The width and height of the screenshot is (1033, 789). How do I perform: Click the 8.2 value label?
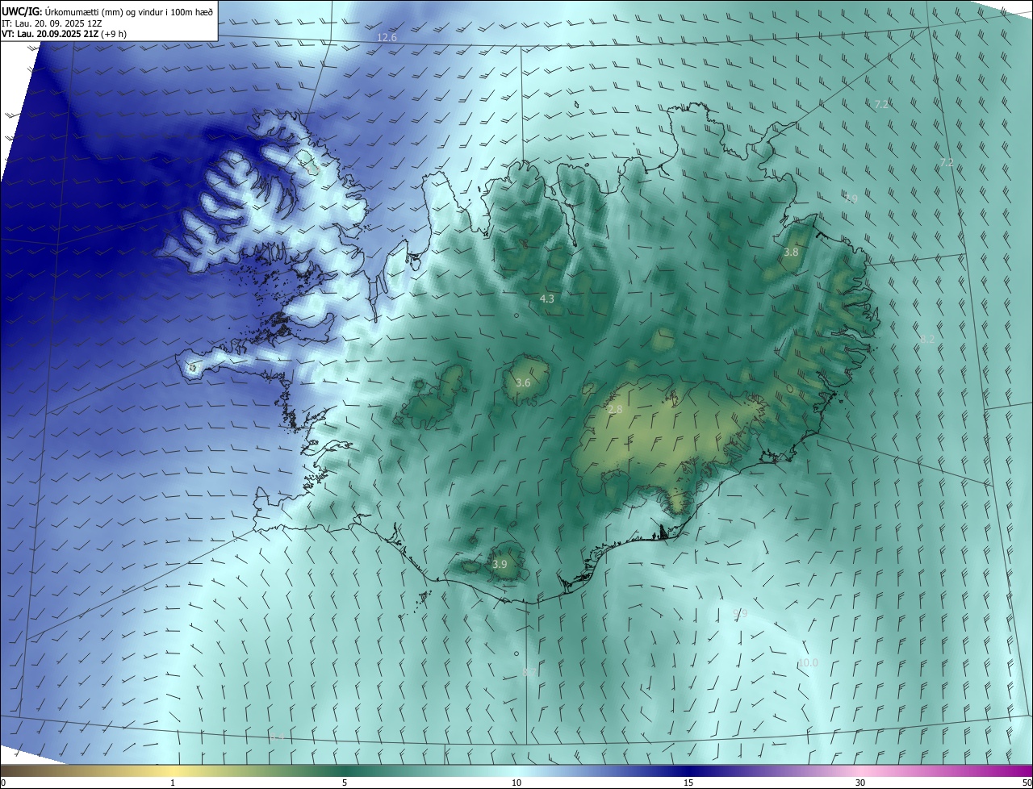927,339
